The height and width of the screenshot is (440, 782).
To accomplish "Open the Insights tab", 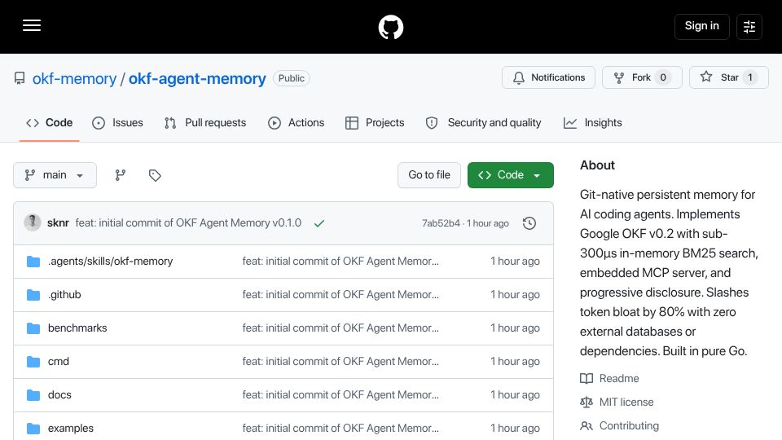I will [x=593, y=123].
